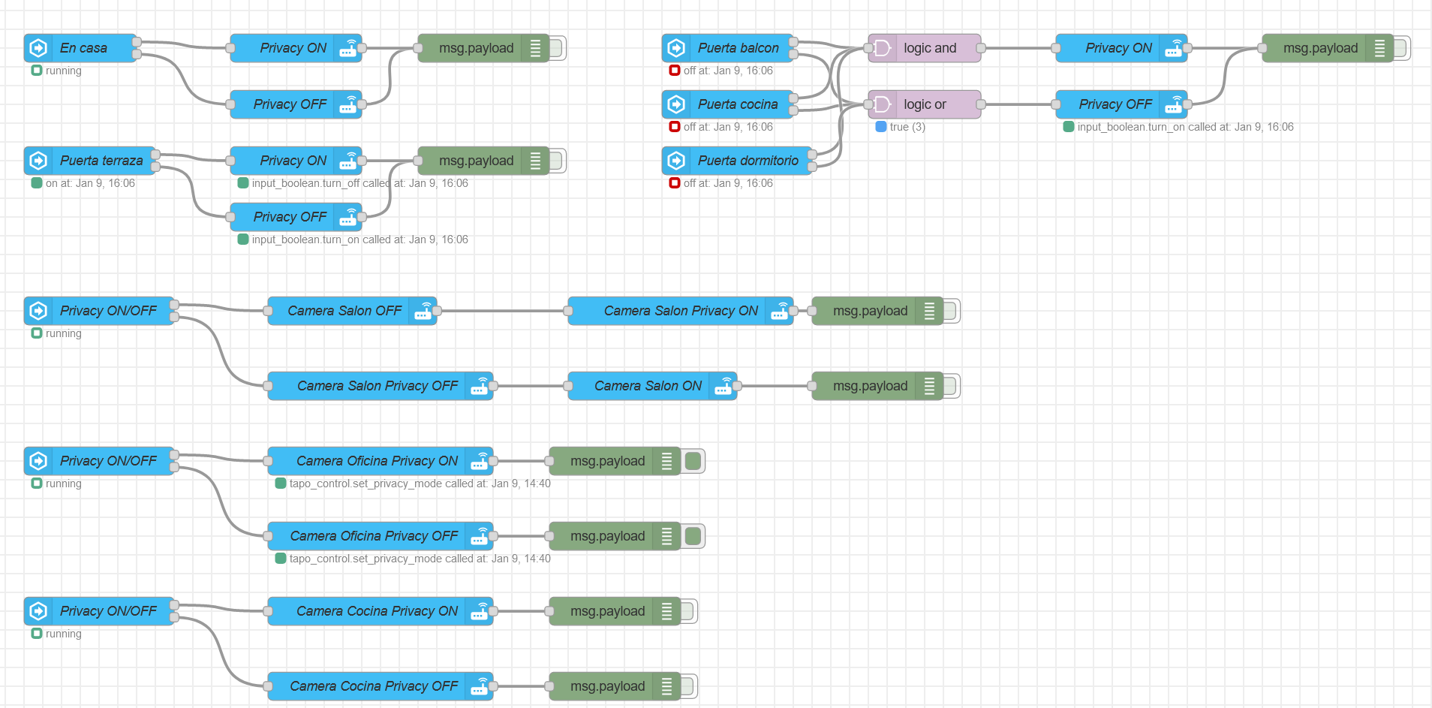Screen dimensions: 1432x708
Task: Click call-service icon on Camera Oficina Privacy ON
Action: pos(480,461)
